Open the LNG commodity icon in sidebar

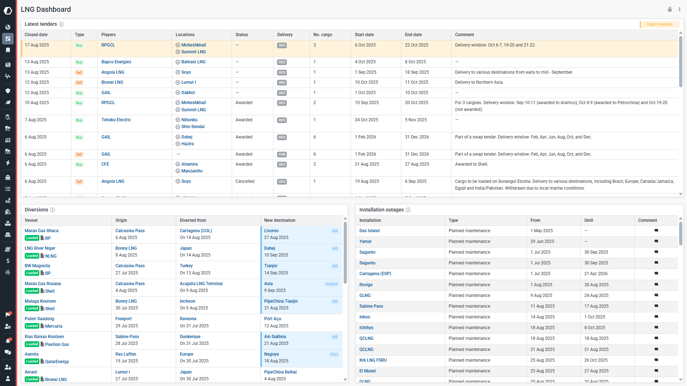8,151
